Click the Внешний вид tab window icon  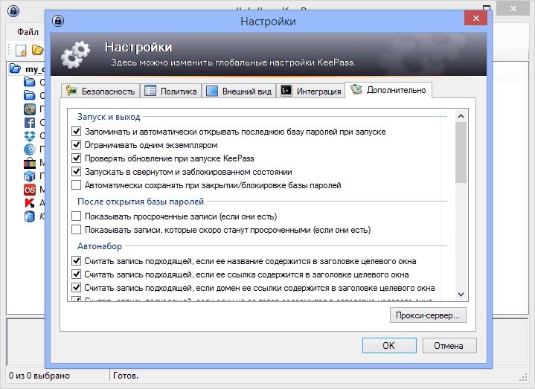coord(212,91)
